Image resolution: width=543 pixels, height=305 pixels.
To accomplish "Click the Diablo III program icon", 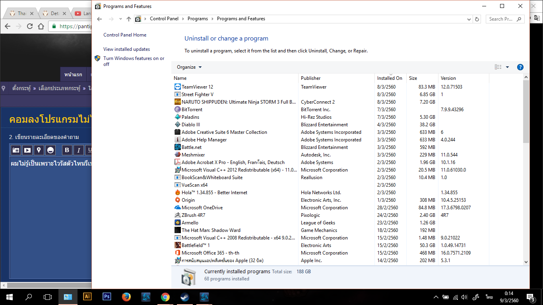I will pos(178,124).
